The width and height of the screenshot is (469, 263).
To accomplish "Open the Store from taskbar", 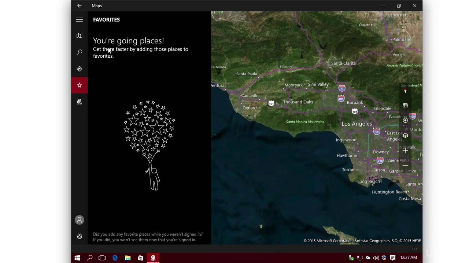I will point(140,258).
